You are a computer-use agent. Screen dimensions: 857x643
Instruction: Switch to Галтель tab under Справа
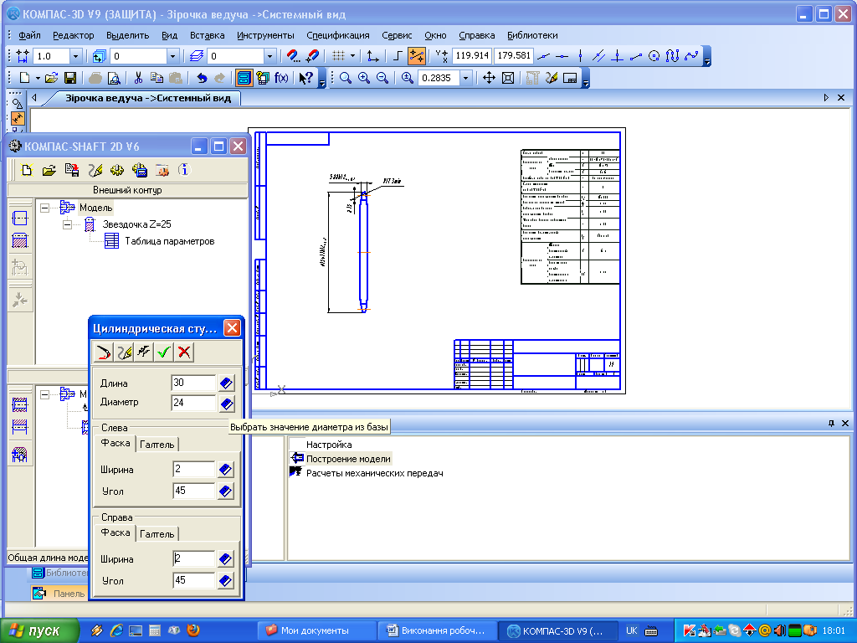157,534
